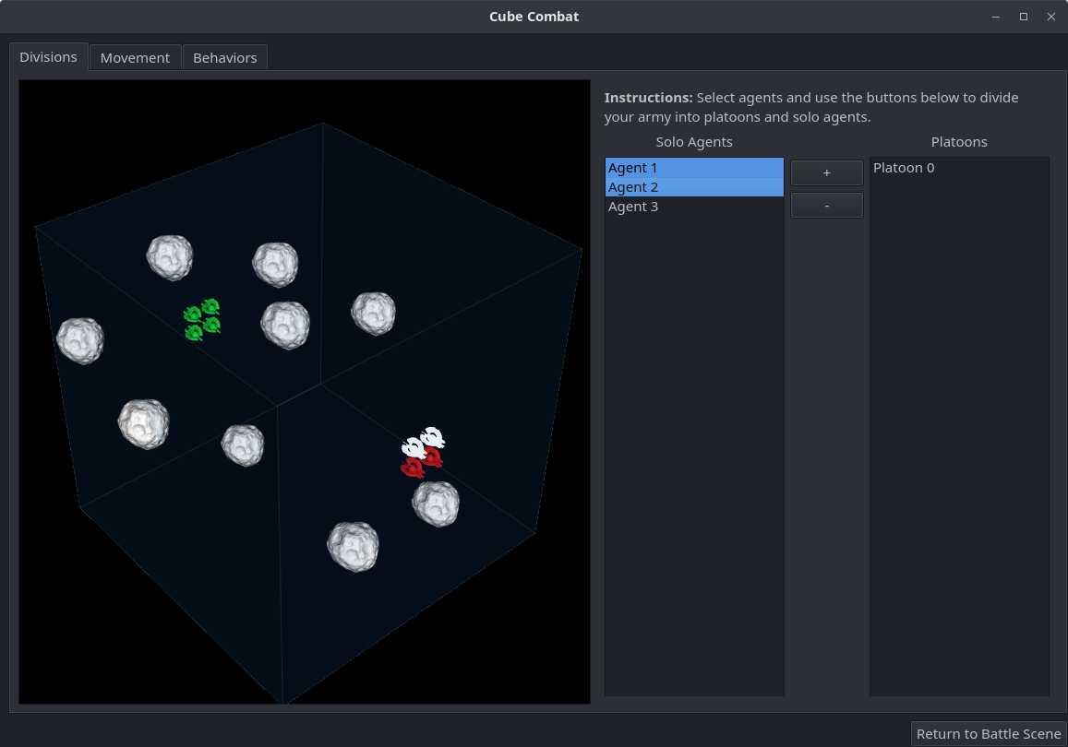
Task: Switch to the Movement tab
Action: click(x=135, y=57)
